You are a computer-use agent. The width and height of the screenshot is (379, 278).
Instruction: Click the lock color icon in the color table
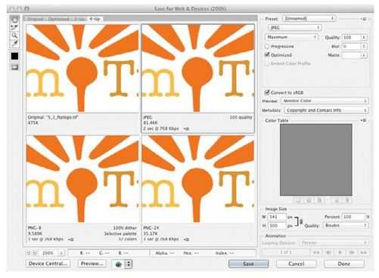(x=319, y=200)
